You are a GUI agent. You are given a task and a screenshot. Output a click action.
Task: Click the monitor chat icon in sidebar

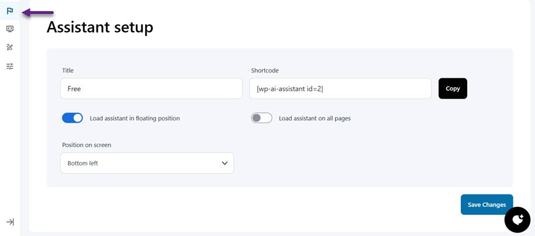10,29
